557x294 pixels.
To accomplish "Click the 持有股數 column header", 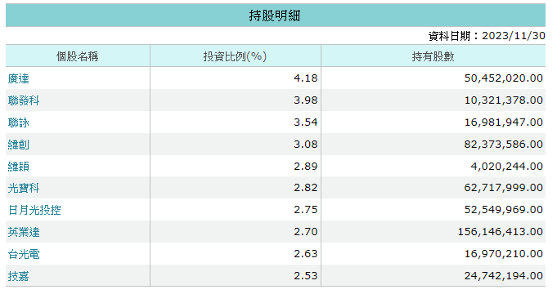I will pyautogui.click(x=433, y=56).
